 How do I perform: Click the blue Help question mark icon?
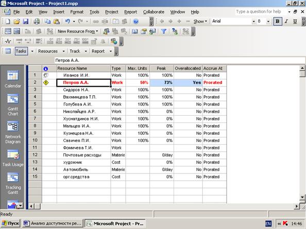[x=135, y=21]
